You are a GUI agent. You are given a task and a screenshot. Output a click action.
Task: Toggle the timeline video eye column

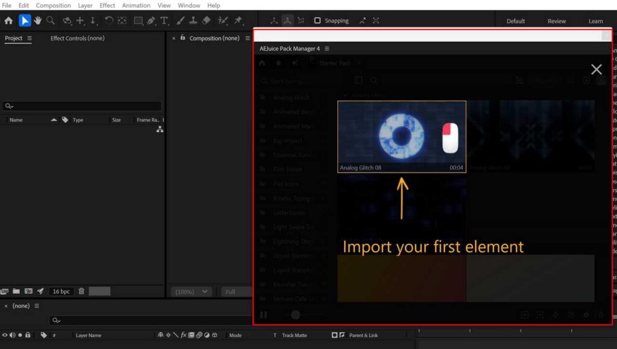(x=5, y=335)
